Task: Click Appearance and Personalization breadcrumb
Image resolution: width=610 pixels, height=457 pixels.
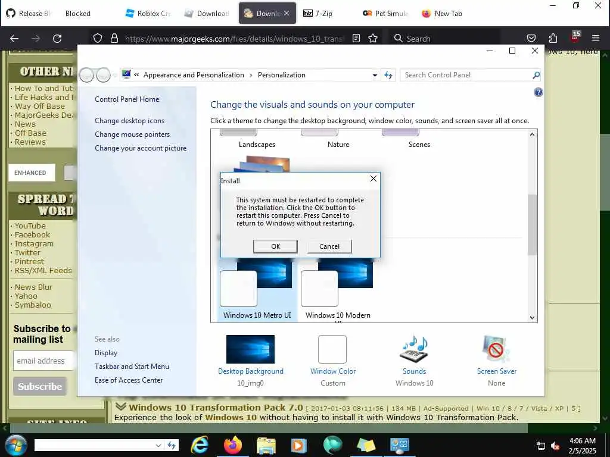Action: tap(194, 75)
